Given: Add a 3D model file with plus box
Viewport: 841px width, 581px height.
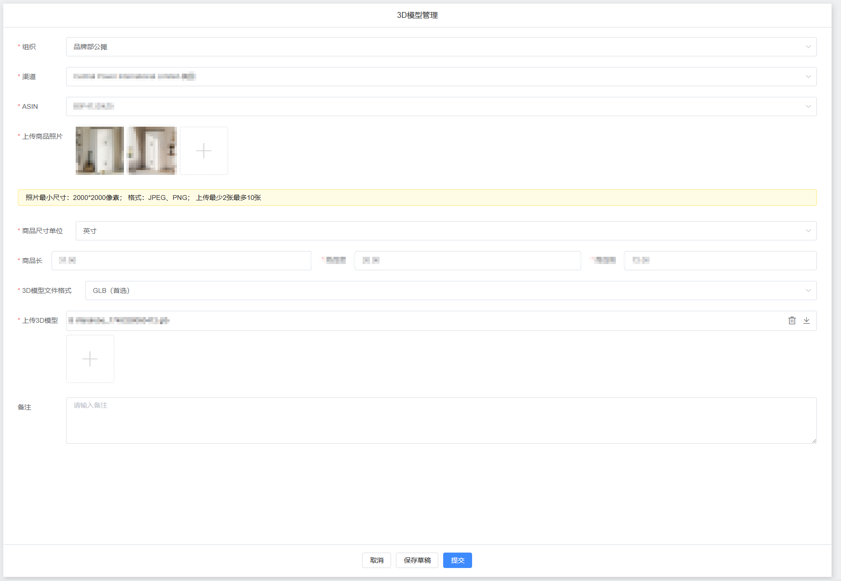Looking at the screenshot, I should click(90, 359).
